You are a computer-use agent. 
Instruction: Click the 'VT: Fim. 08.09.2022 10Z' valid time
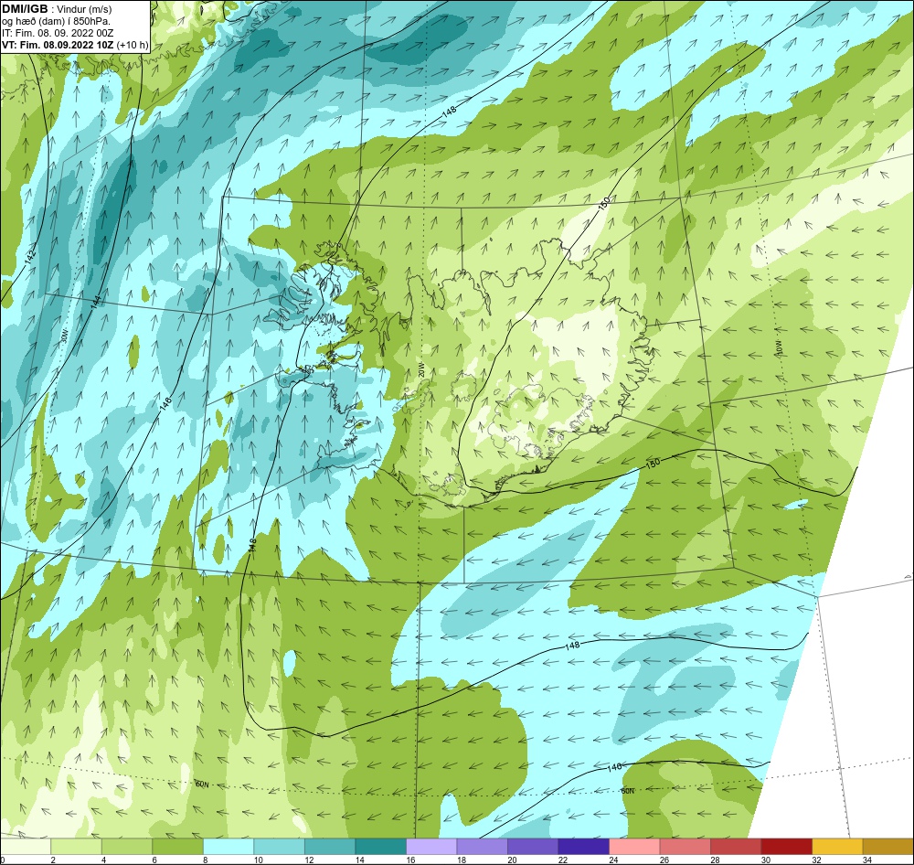pyautogui.click(x=58, y=45)
